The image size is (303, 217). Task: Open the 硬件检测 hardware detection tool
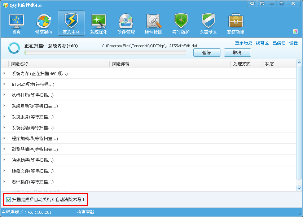153,23
